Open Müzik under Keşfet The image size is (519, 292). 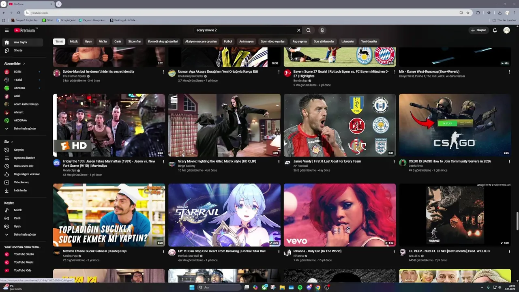click(23, 210)
